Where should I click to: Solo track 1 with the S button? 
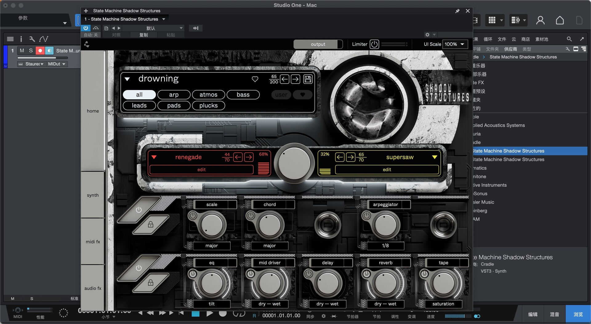click(x=31, y=51)
